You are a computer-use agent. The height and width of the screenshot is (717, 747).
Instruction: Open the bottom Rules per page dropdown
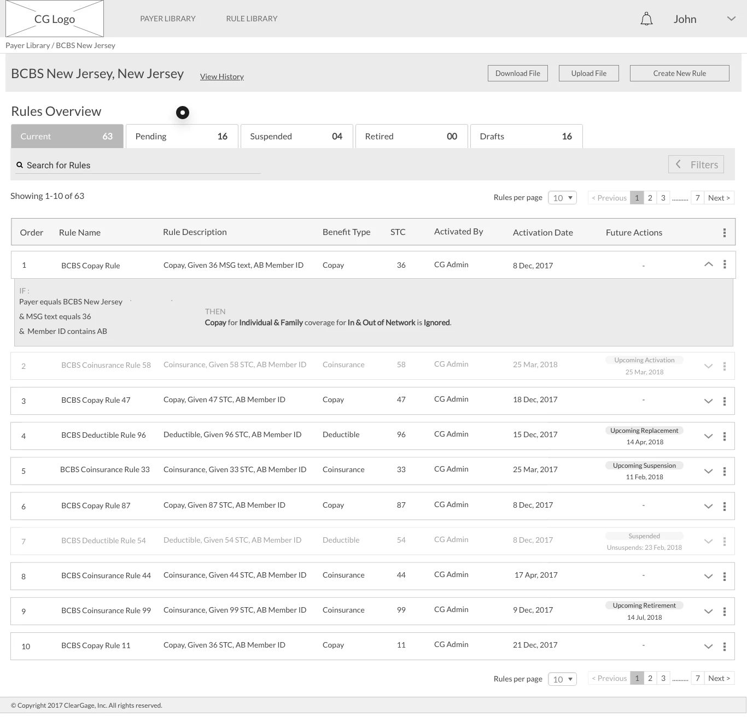(x=562, y=679)
